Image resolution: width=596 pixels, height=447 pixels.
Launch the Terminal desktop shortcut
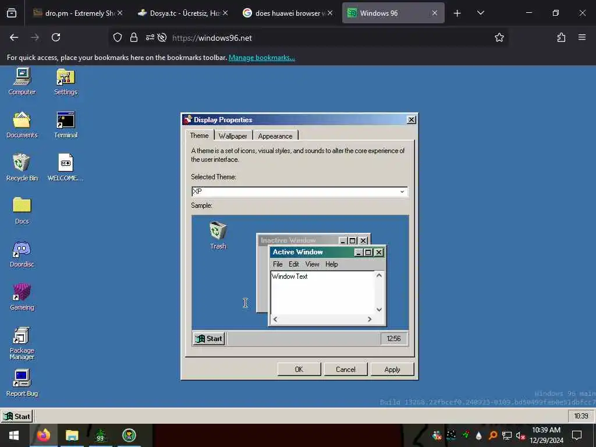[x=65, y=125]
